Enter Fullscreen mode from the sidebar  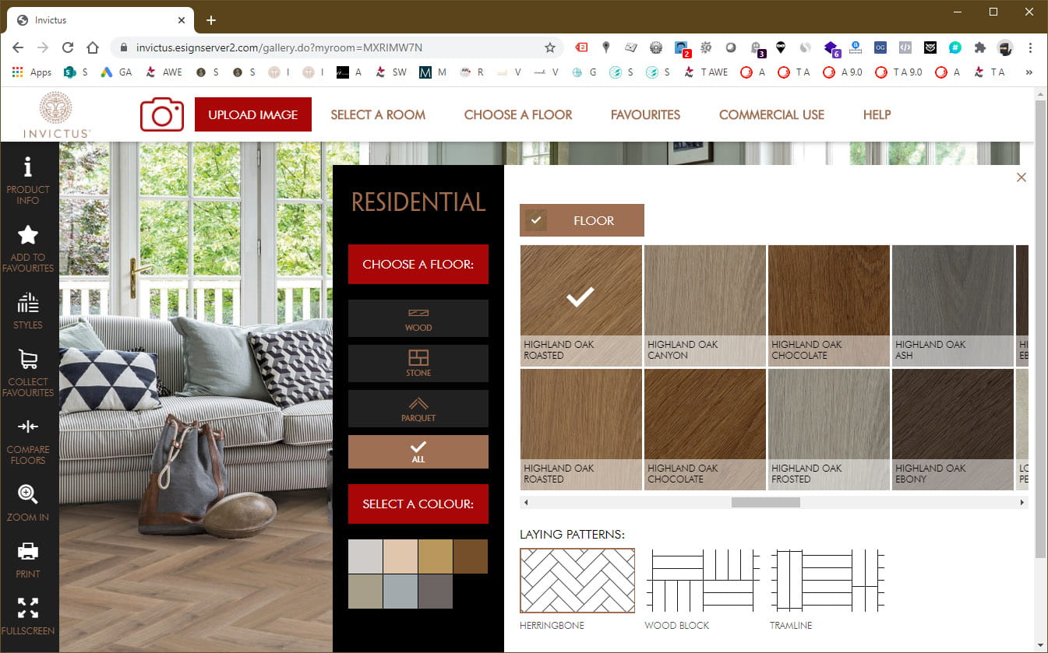click(28, 616)
